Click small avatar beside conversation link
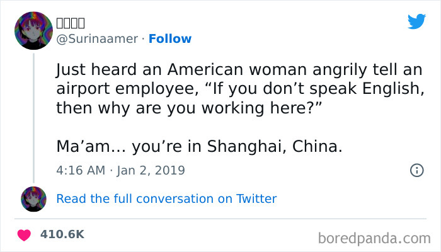Viewport: 441px width, 252px height. click(x=33, y=198)
